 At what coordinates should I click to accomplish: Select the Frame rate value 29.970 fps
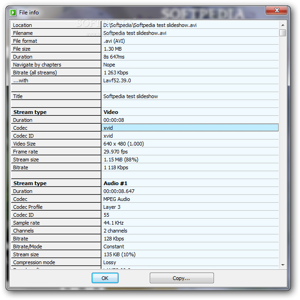pyautogui.click(x=115, y=152)
